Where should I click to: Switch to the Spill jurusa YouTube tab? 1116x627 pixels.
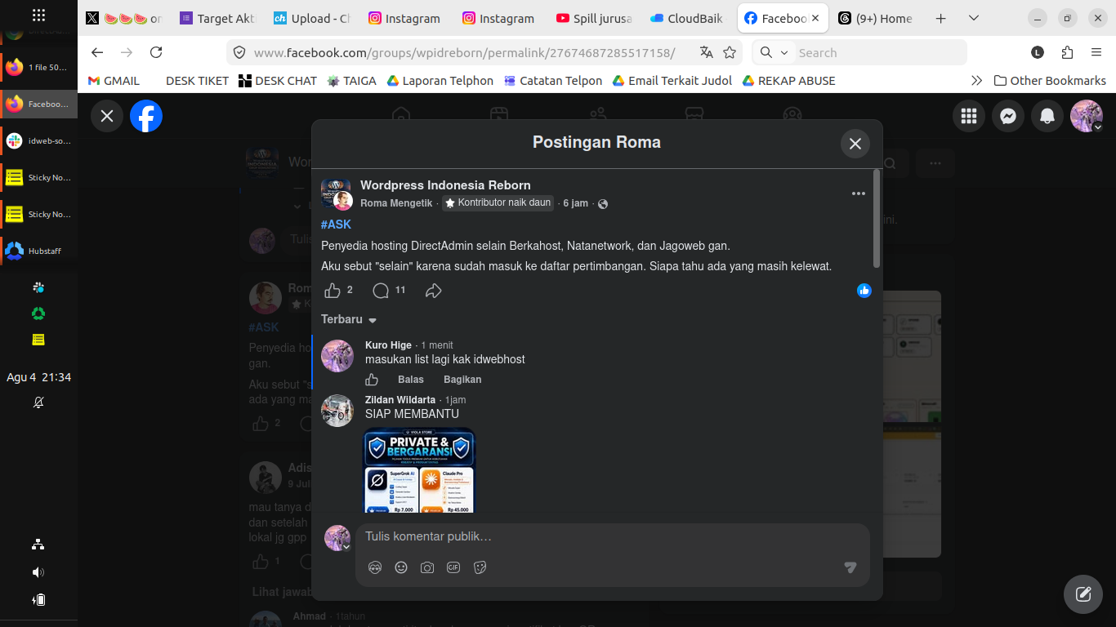pos(593,18)
